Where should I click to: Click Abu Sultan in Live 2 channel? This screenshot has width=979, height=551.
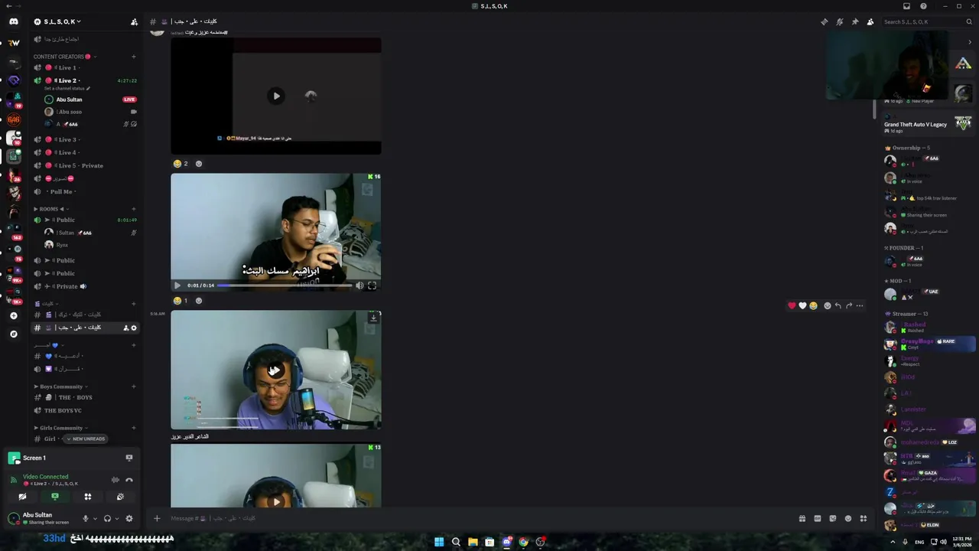[69, 99]
